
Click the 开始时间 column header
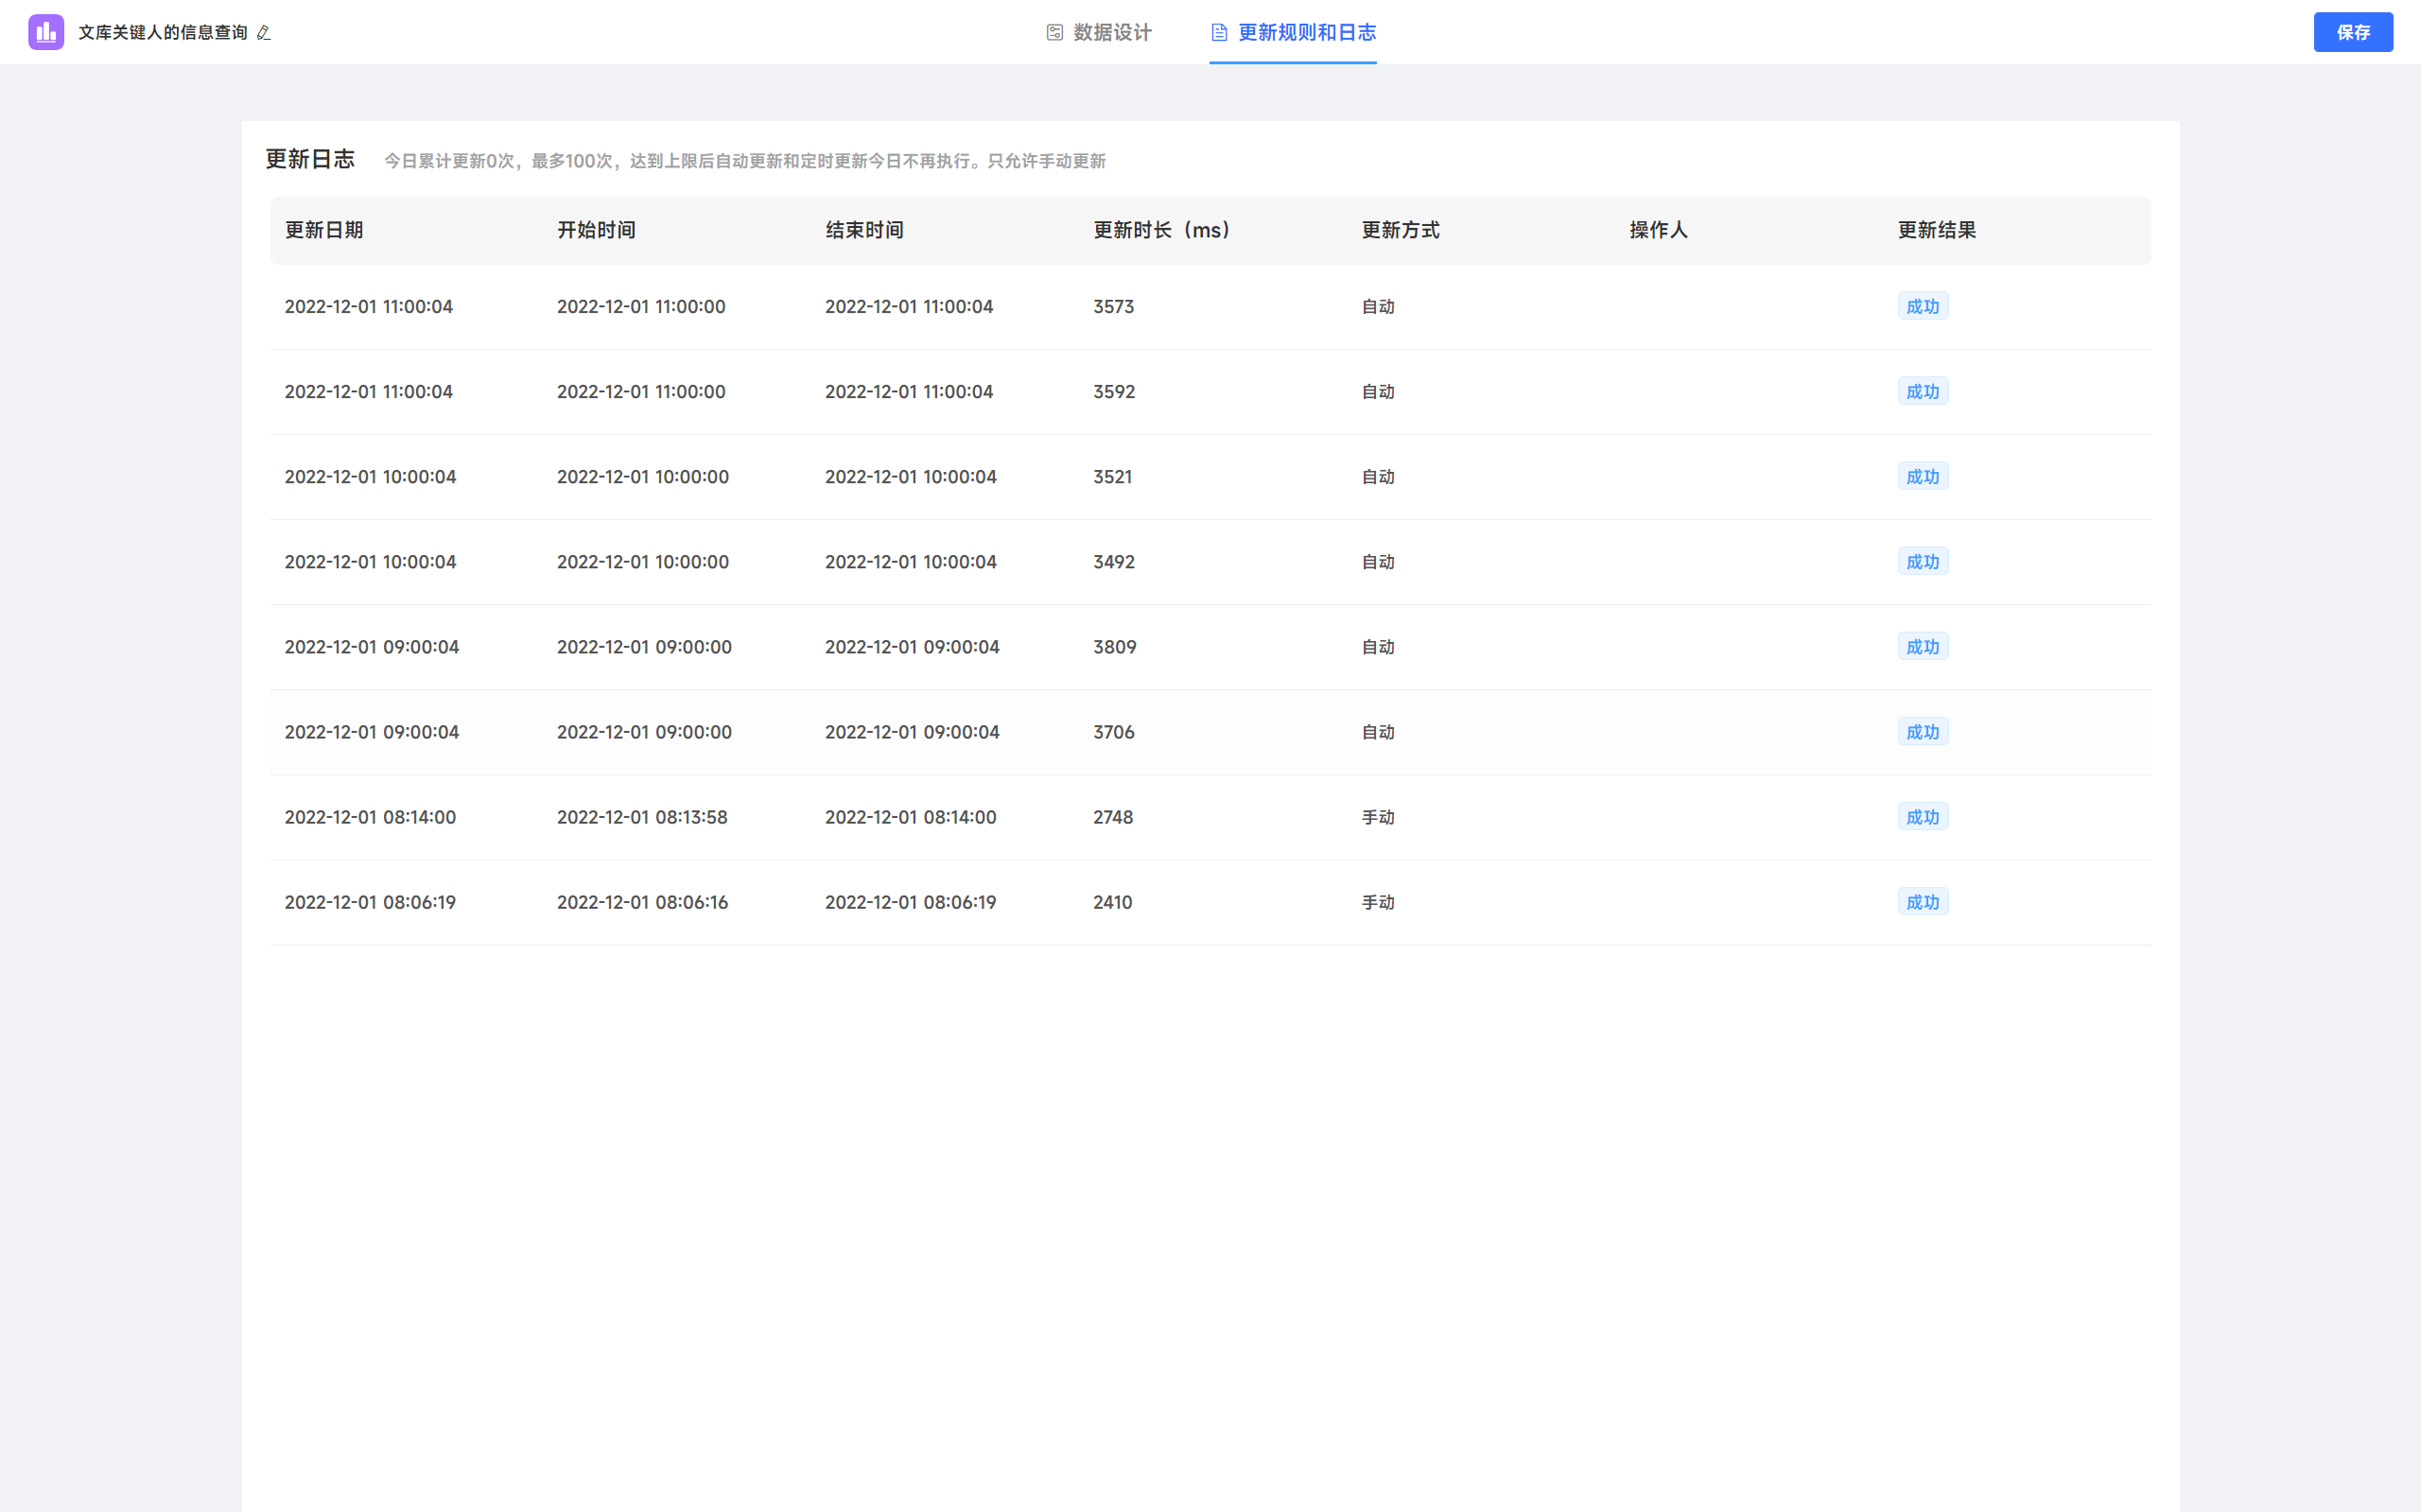click(596, 230)
